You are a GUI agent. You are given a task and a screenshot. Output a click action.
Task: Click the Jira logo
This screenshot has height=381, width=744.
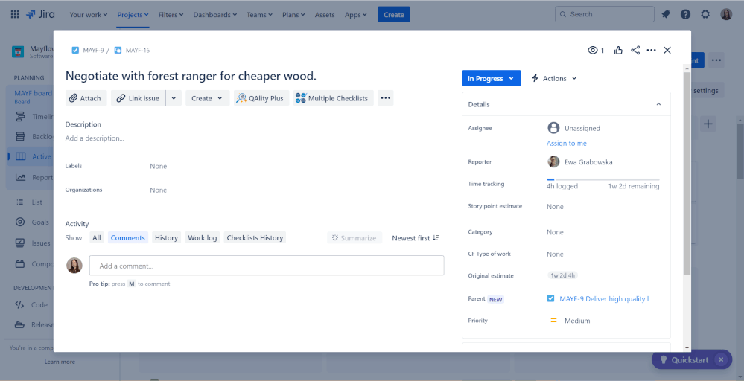(41, 14)
